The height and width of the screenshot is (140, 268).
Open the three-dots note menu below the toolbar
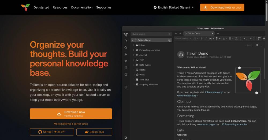pyautogui.click(x=262, y=45)
